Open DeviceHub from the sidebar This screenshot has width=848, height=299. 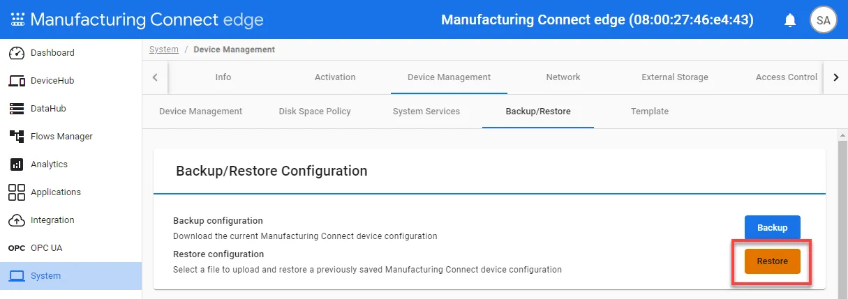tap(70, 81)
